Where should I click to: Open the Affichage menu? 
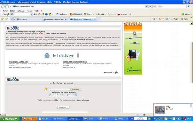point(21,11)
